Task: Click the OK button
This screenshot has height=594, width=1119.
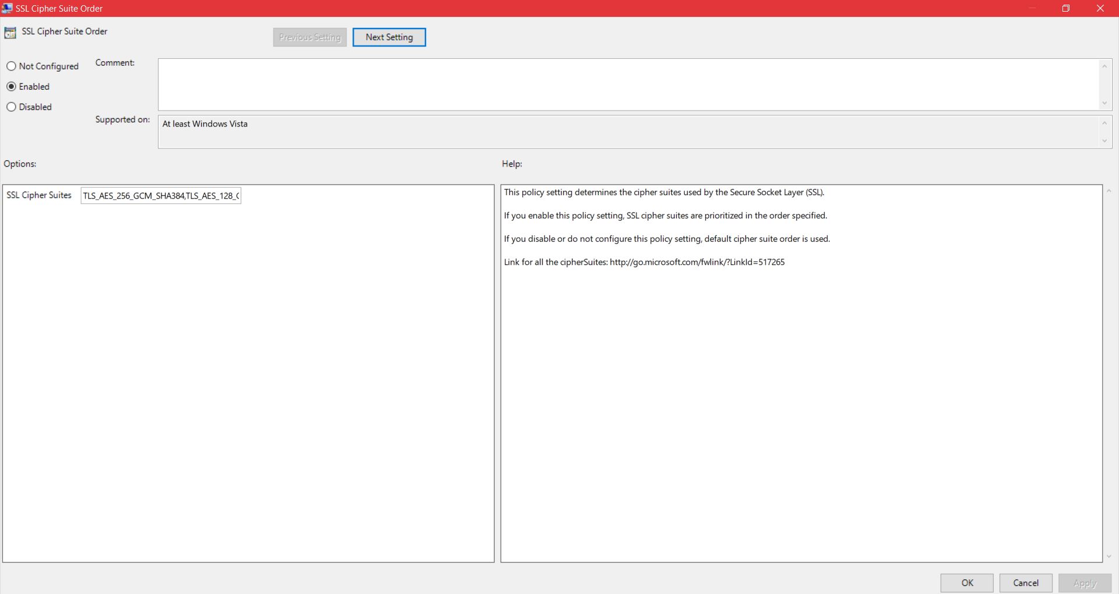Action: tap(967, 582)
